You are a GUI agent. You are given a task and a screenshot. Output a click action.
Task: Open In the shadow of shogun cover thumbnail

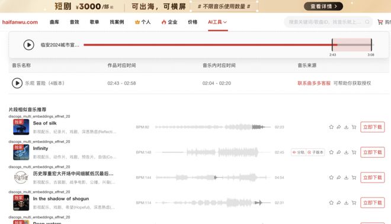pyautogui.click(x=21, y=203)
